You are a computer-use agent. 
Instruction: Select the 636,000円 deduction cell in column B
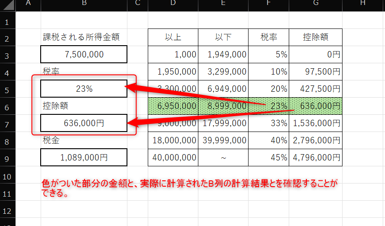[x=84, y=123]
